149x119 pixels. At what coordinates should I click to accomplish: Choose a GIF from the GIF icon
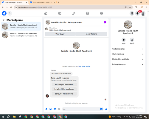59,109
